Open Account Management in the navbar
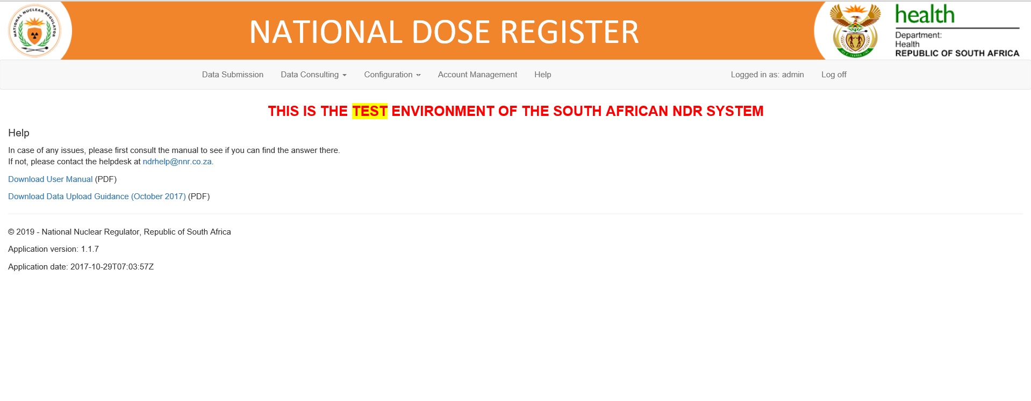The height and width of the screenshot is (401, 1031). coord(477,75)
